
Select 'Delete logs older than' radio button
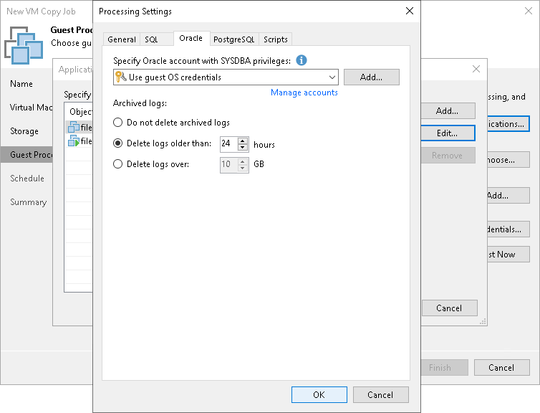(117, 143)
